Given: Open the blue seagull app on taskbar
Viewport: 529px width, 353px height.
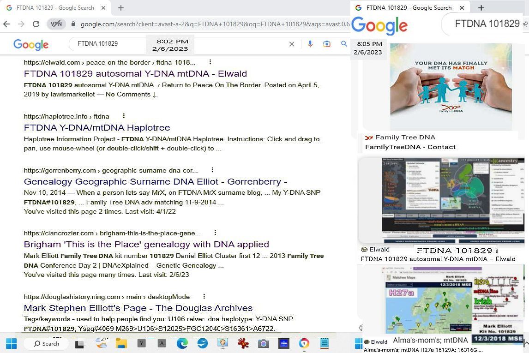Looking at the screenshot, I should pyautogui.click(x=203, y=344).
